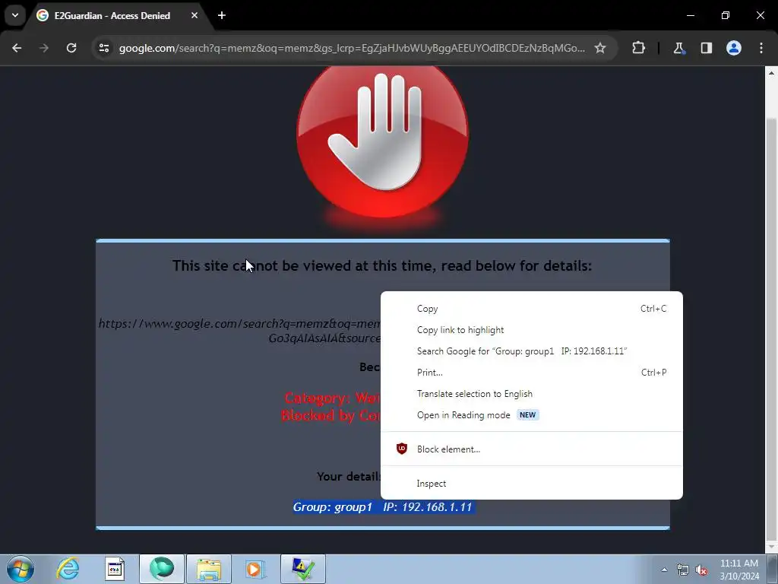Click the address bar URL

[352, 48]
